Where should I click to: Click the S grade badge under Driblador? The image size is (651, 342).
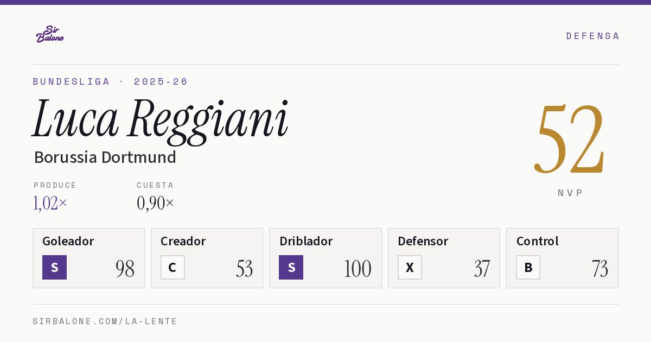click(x=291, y=268)
